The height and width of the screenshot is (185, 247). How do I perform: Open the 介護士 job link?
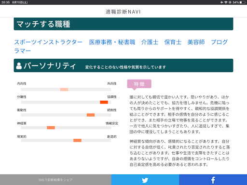[x=150, y=42]
